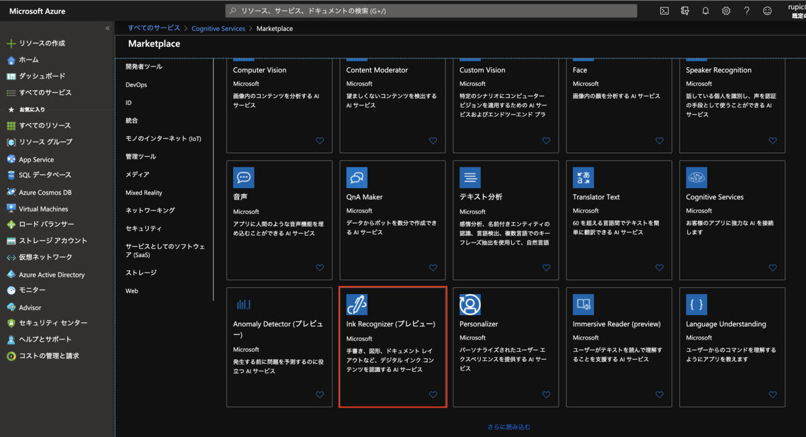
Task: Click the 音声 service icon
Action: point(244,177)
